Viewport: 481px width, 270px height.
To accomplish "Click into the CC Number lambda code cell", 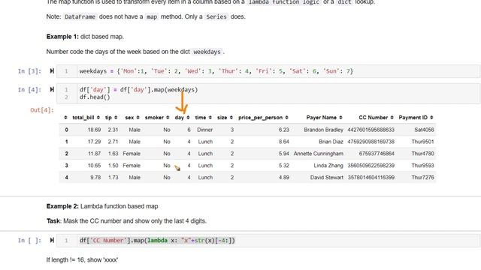I will (268, 241).
